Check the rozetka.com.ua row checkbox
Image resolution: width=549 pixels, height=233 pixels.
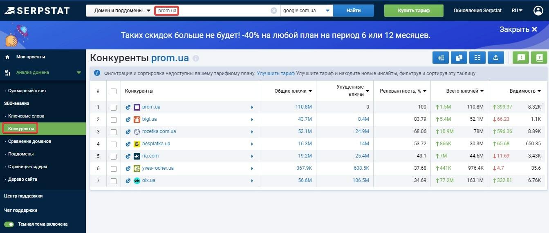[114, 132]
